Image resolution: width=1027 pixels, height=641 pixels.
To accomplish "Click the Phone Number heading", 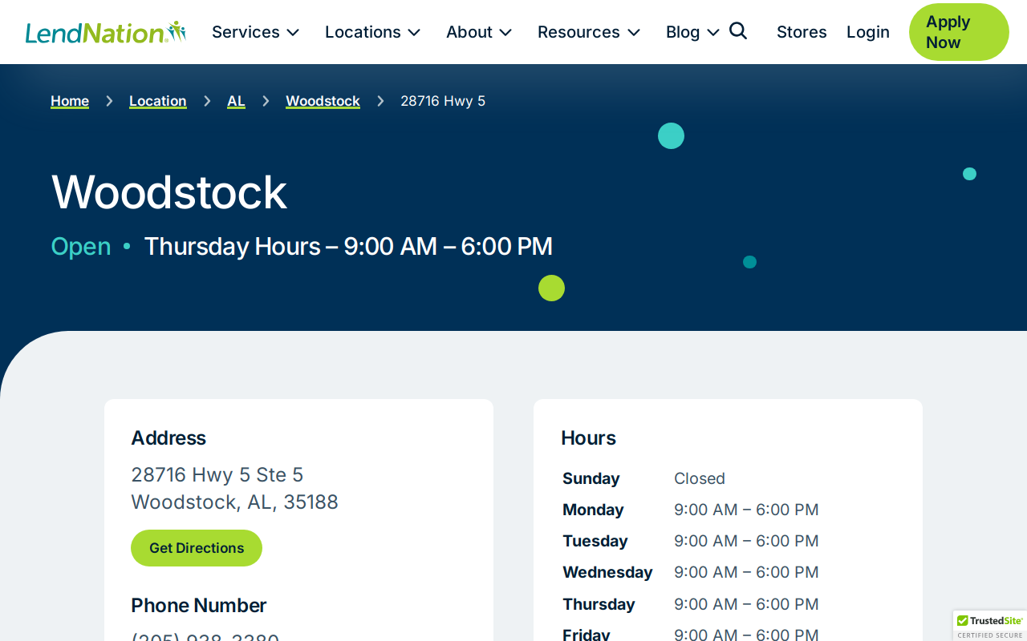I will click(199, 605).
